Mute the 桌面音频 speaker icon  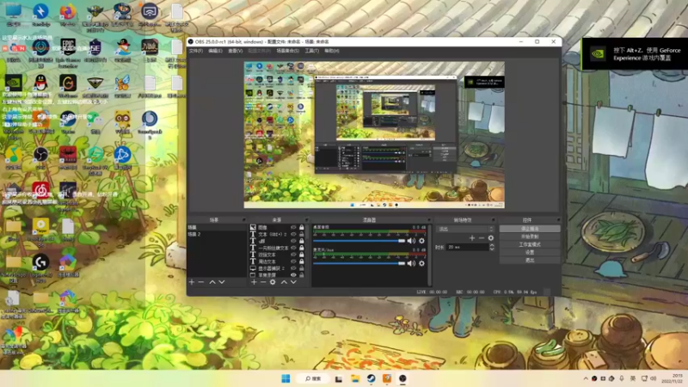tap(411, 241)
